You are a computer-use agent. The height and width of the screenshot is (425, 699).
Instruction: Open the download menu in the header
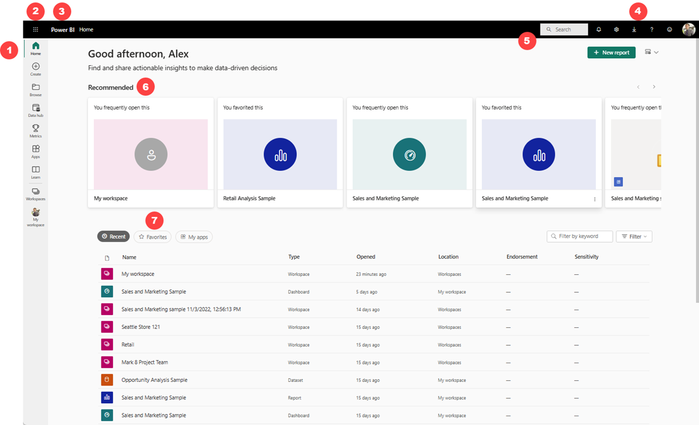(634, 29)
